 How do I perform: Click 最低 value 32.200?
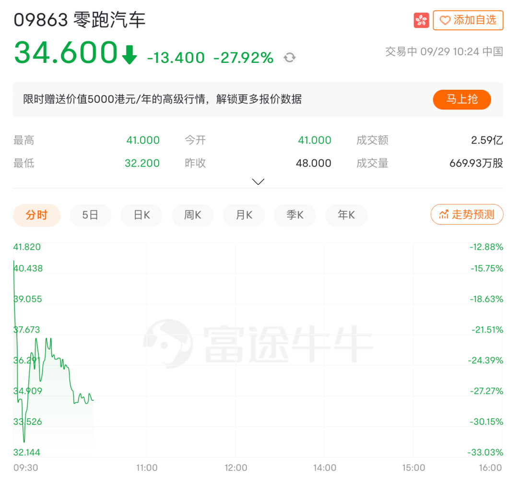click(x=142, y=163)
